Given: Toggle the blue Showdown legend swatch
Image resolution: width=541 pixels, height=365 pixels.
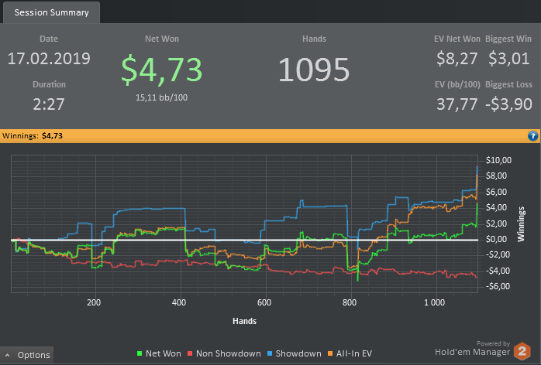Looking at the screenshot, I should 270,353.
